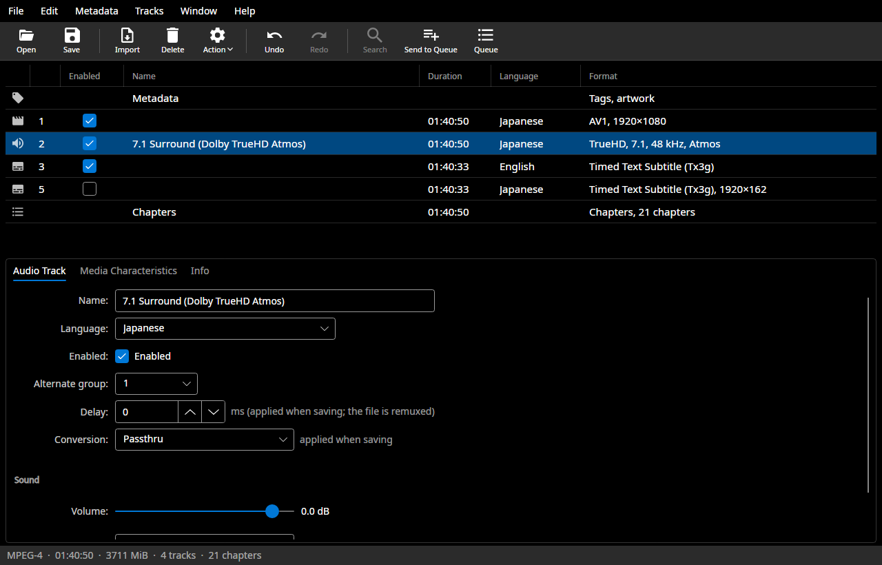Switch to the Media Characteristics tab
This screenshot has height=565, width=882.
pyautogui.click(x=128, y=271)
